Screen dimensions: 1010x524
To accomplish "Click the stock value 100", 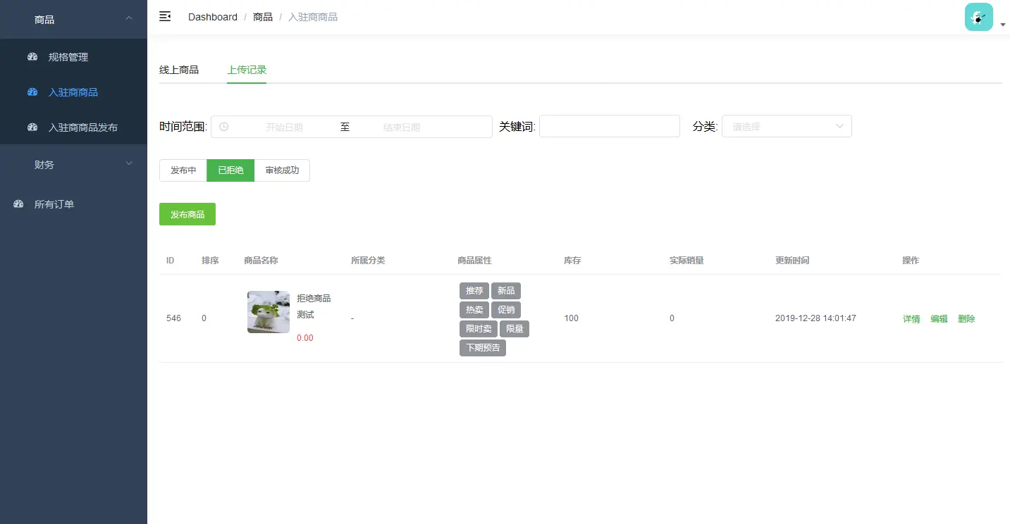I will (571, 318).
